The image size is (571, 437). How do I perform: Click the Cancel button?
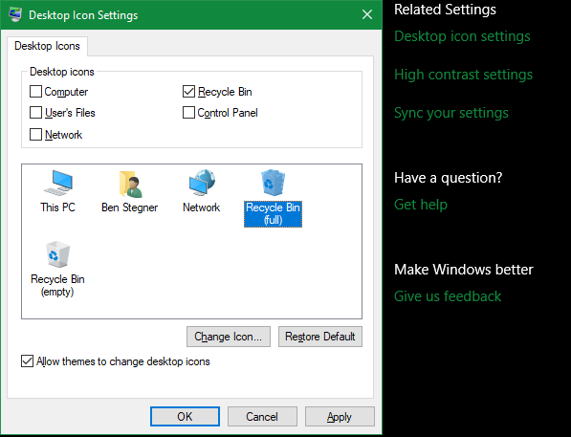click(262, 417)
